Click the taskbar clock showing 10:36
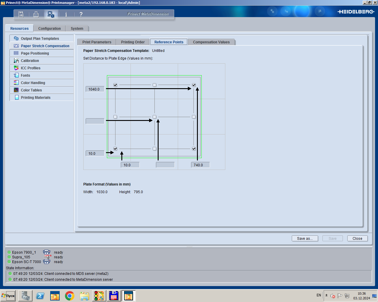This screenshot has height=302, width=378. click(x=361, y=296)
